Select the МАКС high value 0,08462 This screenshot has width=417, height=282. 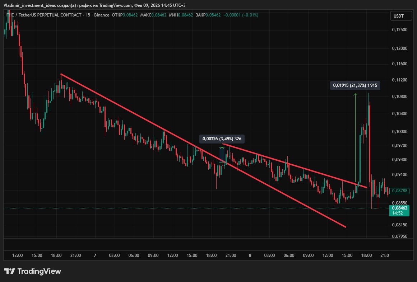click(x=159, y=15)
